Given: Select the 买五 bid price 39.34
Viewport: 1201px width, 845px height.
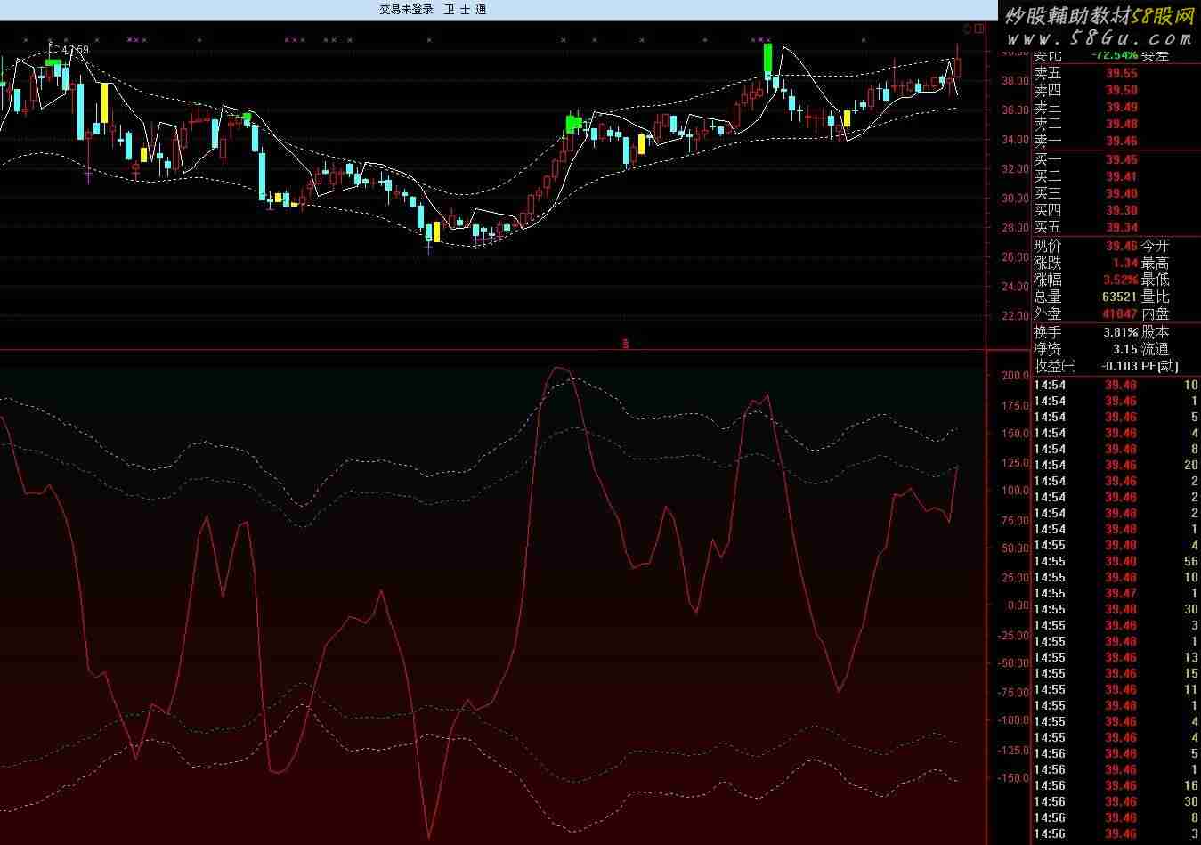Looking at the screenshot, I should 1122,228.
